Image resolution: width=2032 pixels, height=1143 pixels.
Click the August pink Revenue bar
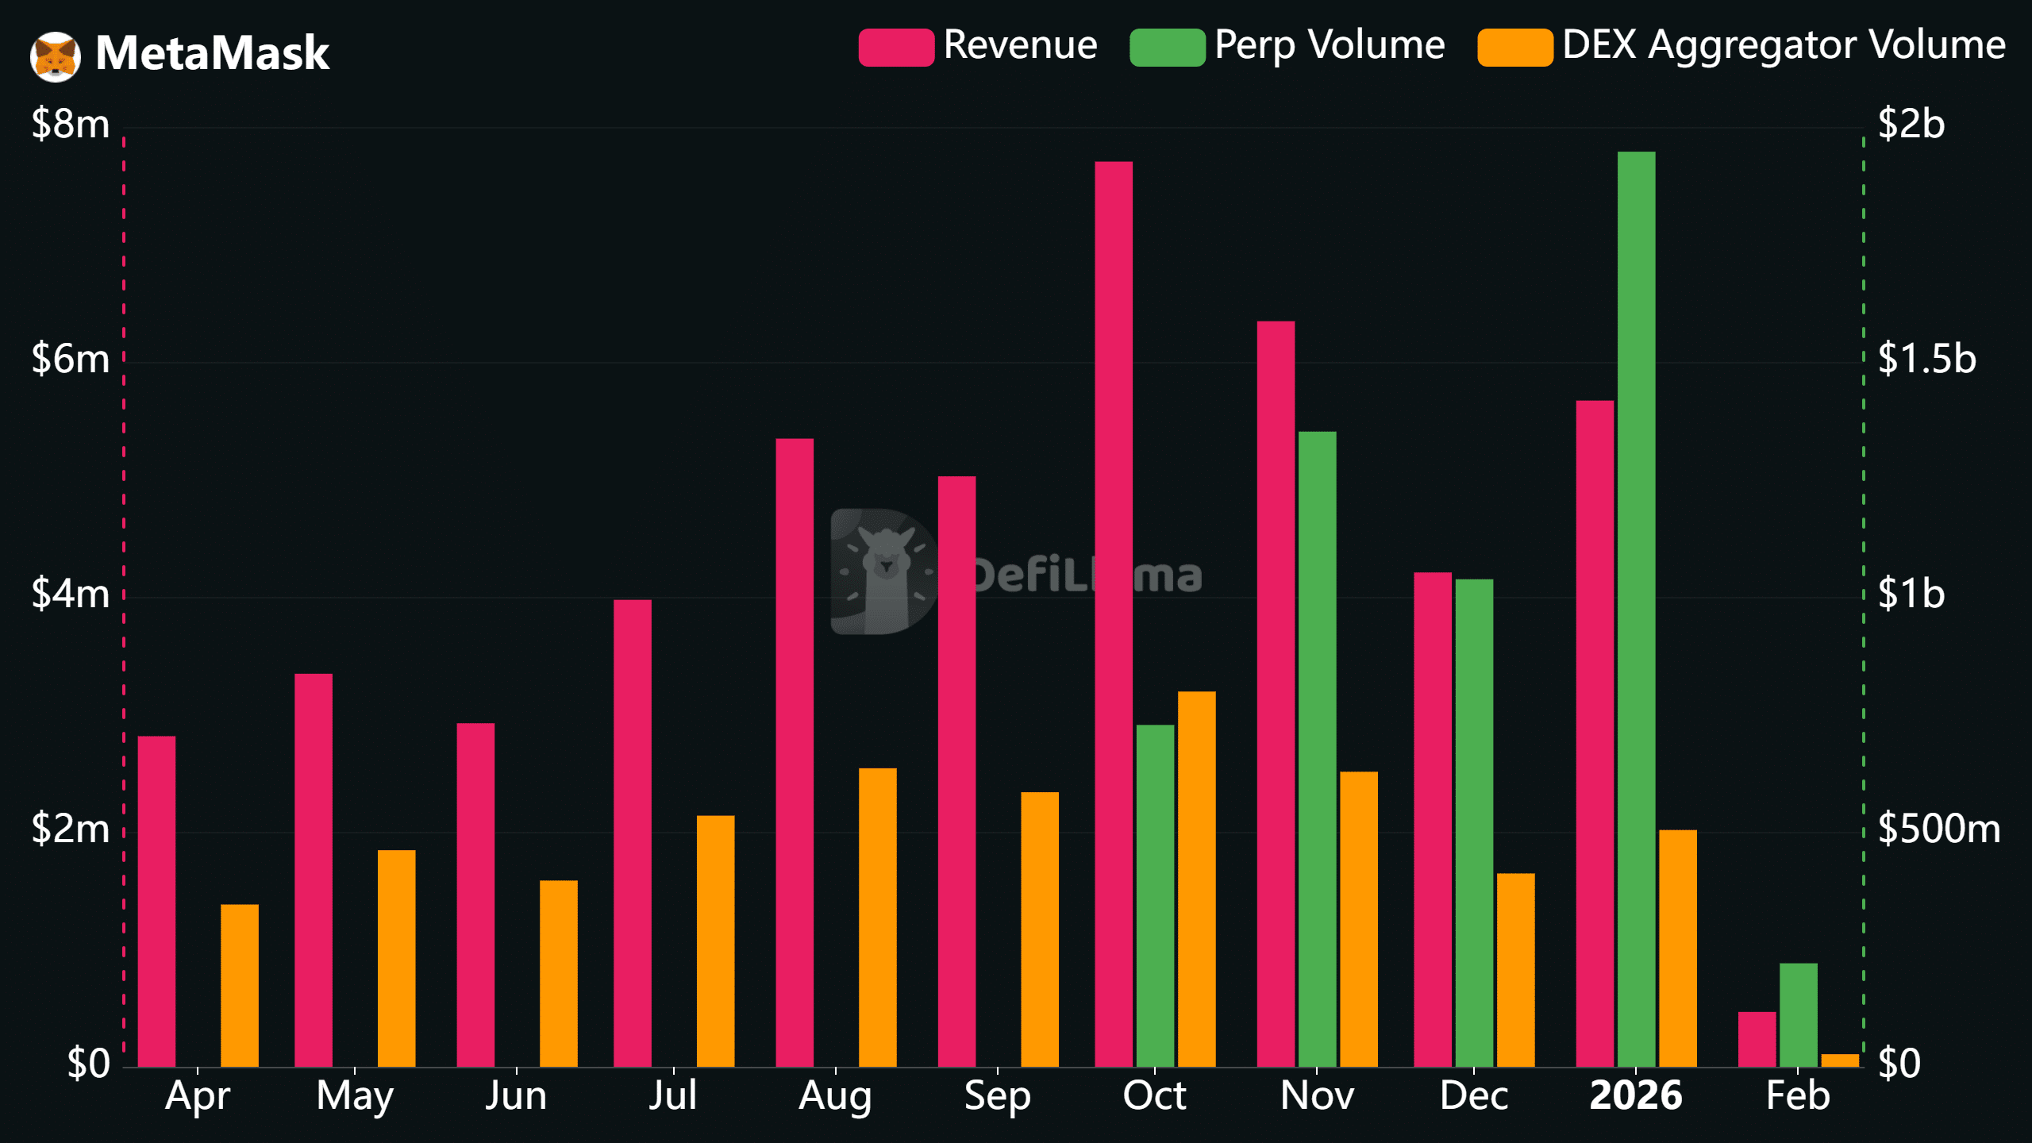(x=795, y=751)
